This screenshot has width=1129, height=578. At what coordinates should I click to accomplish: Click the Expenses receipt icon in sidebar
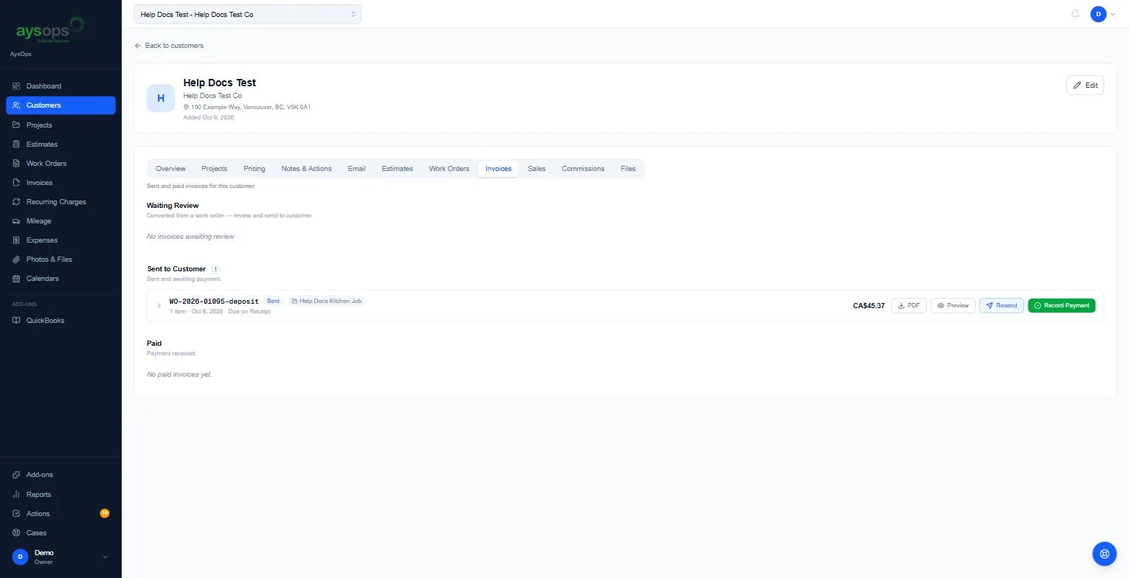(x=16, y=240)
